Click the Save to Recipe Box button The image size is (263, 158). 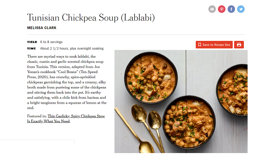214,45
